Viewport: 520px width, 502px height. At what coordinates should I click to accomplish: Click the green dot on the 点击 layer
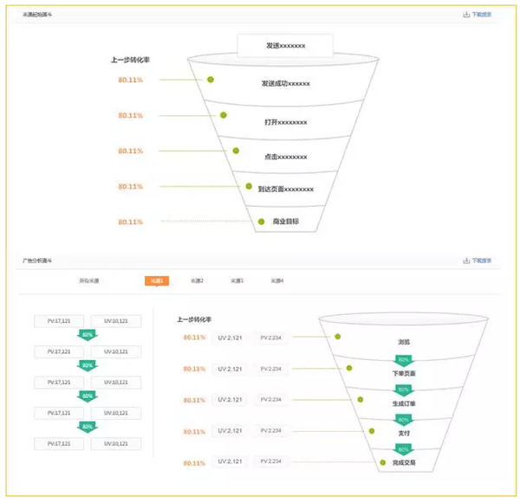(x=236, y=151)
